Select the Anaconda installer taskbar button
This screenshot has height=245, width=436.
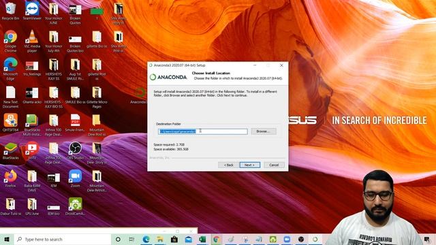click(315, 239)
